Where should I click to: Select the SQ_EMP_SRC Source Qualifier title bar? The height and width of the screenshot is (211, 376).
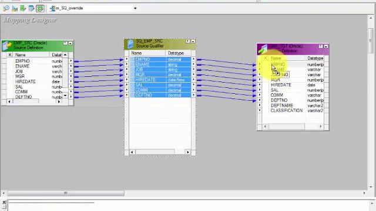tap(160, 44)
